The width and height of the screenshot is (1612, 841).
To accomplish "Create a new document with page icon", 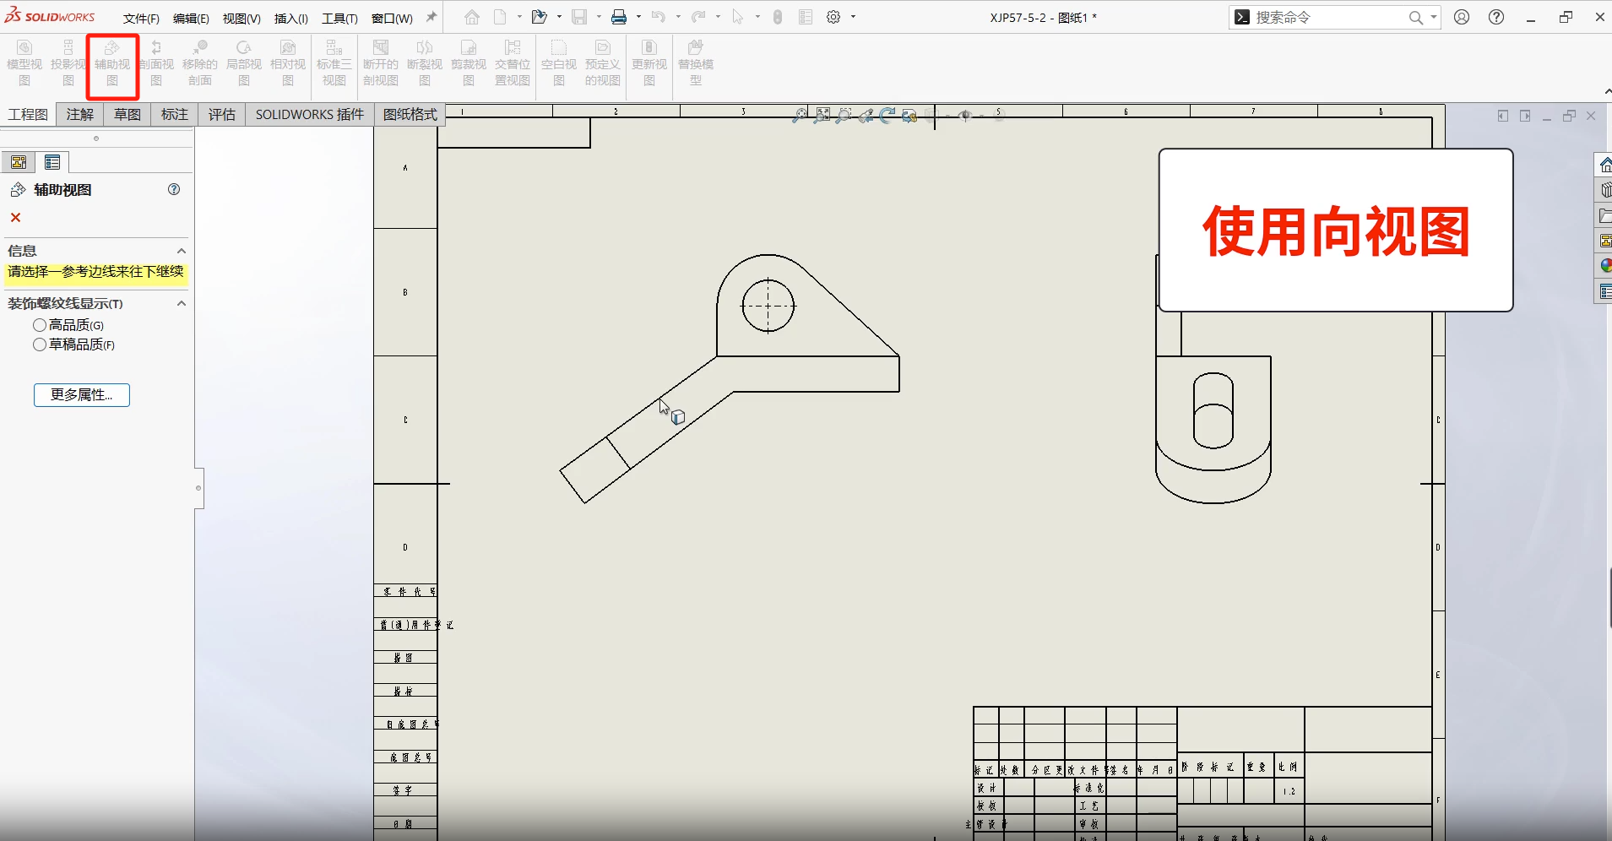I will point(501,17).
